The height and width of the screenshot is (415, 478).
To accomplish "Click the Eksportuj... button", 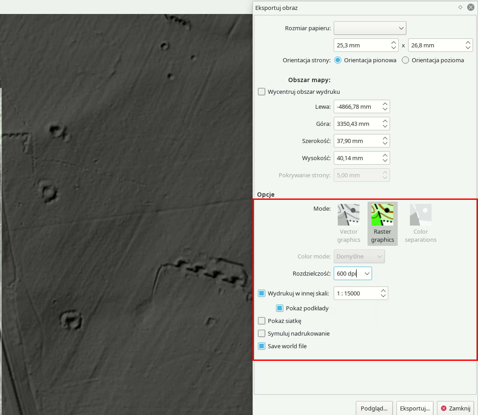I will pos(415,408).
